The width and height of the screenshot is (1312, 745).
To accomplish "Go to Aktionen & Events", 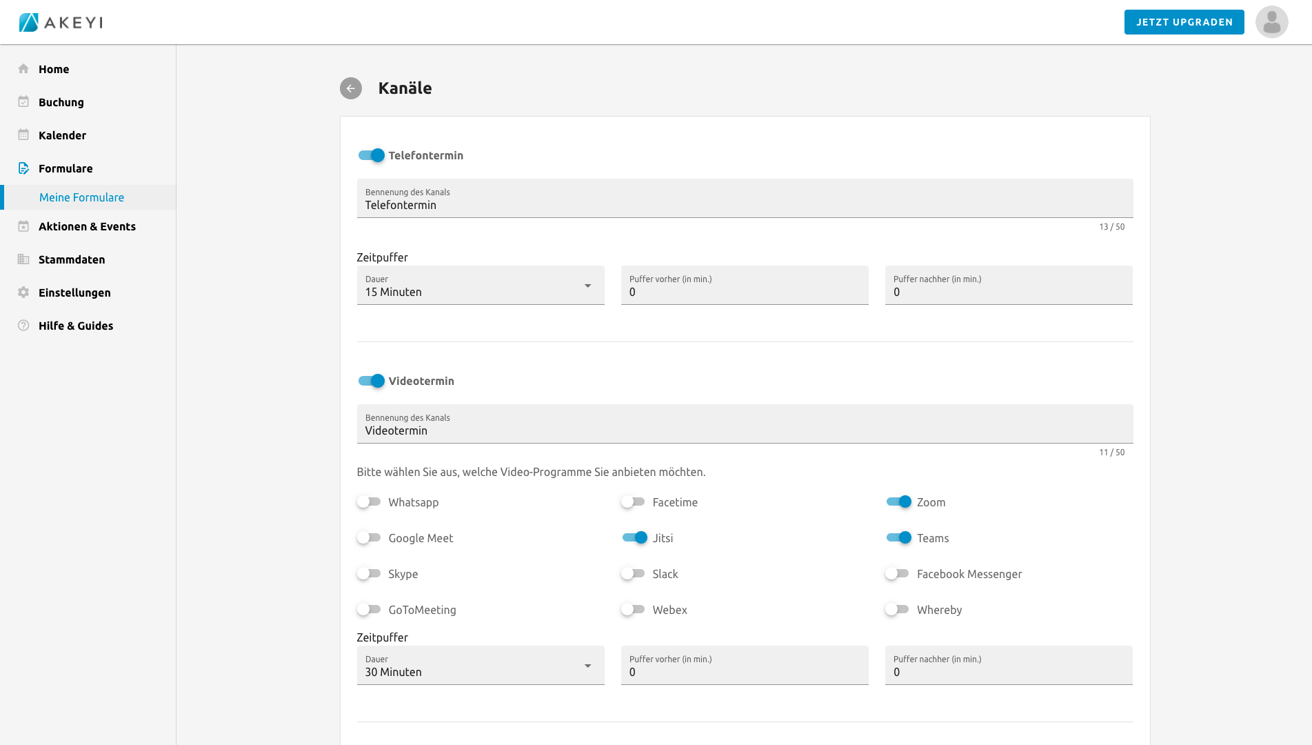I will (87, 226).
